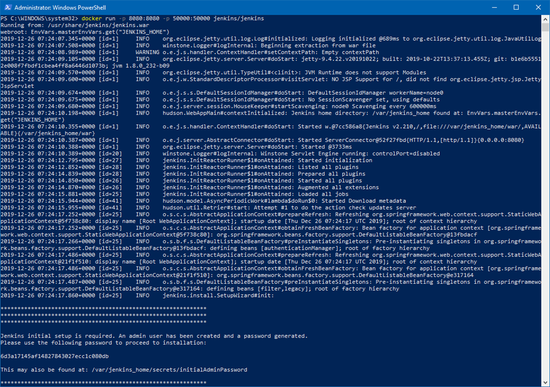This screenshot has height=387, width=550.
Task: Click 'Please use the following password' line
Action: click(x=104, y=343)
